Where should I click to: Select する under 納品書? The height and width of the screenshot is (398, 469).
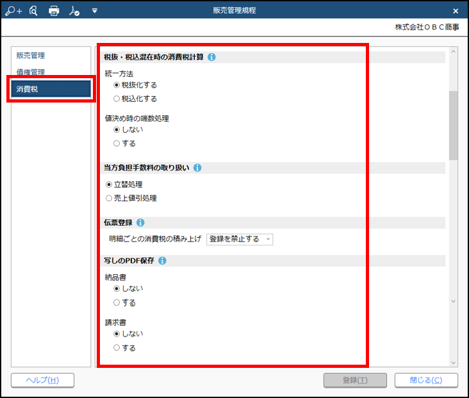pos(117,303)
